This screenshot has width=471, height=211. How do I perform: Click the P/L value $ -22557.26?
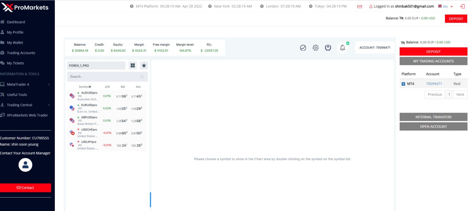pyautogui.click(x=209, y=51)
